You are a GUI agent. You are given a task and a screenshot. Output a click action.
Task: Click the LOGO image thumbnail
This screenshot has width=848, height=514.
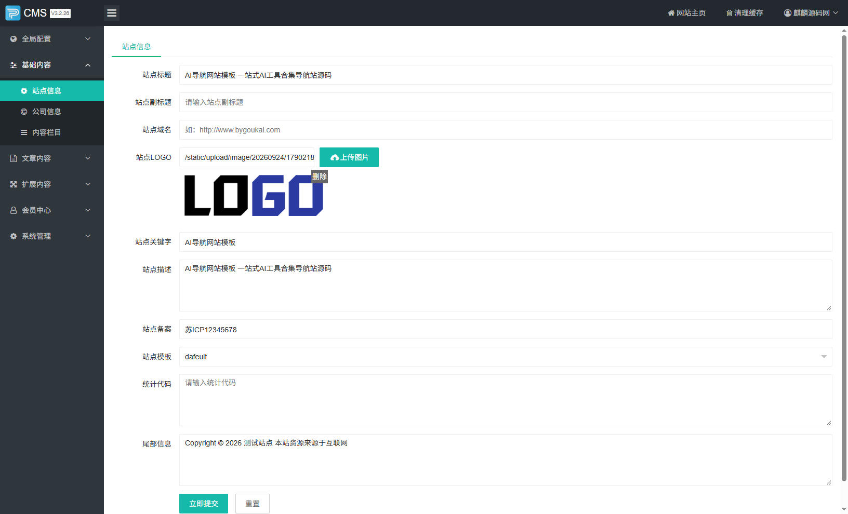tap(254, 195)
